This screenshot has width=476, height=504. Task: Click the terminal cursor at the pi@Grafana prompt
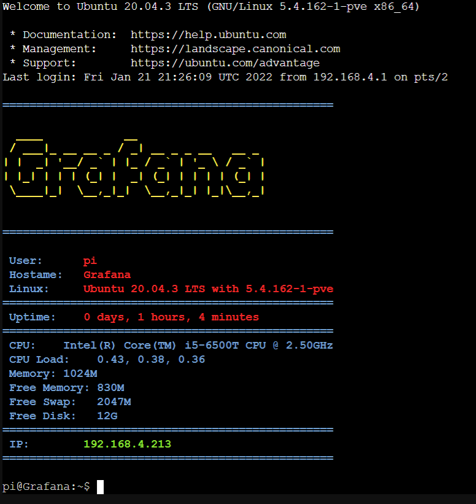pyautogui.click(x=100, y=487)
